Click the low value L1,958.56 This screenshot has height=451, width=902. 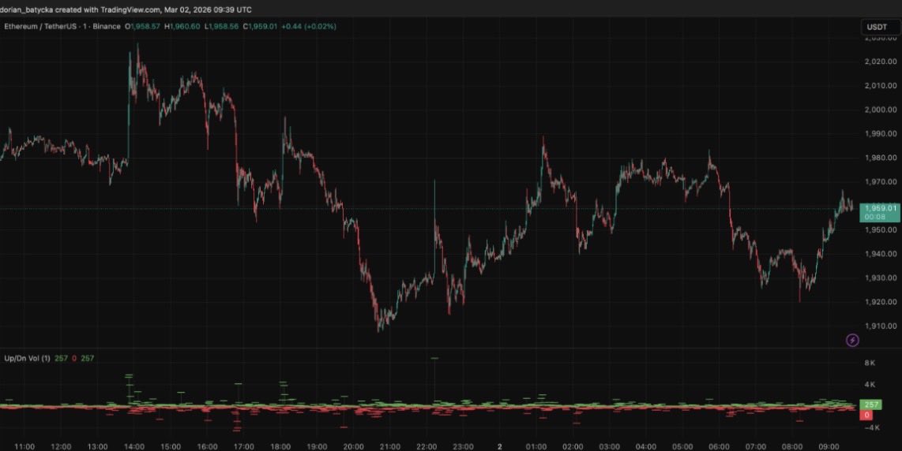(221, 27)
